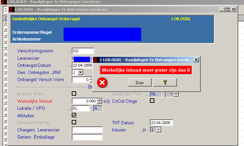Maximize the LOILOGDL window
The image size is (244, 146).
pos(227,9)
